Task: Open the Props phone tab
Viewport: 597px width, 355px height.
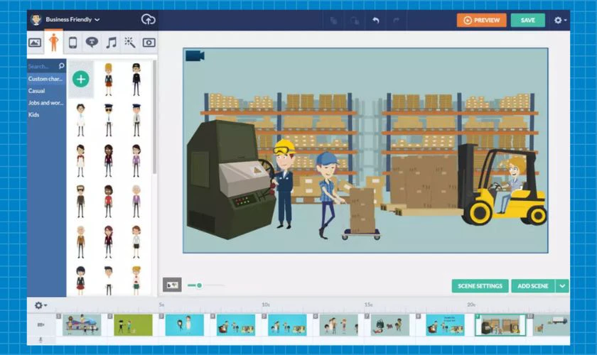Action: pos(72,42)
